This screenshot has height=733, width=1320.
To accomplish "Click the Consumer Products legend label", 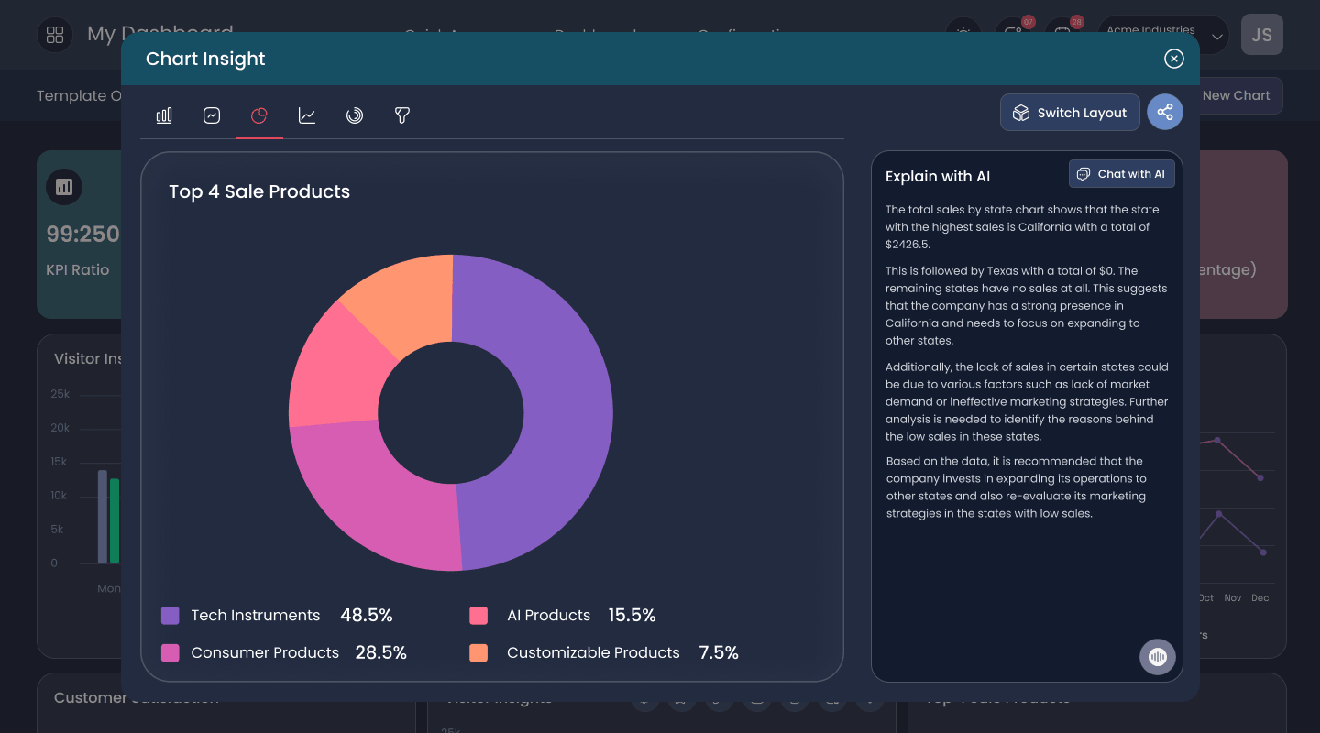I will tap(265, 653).
